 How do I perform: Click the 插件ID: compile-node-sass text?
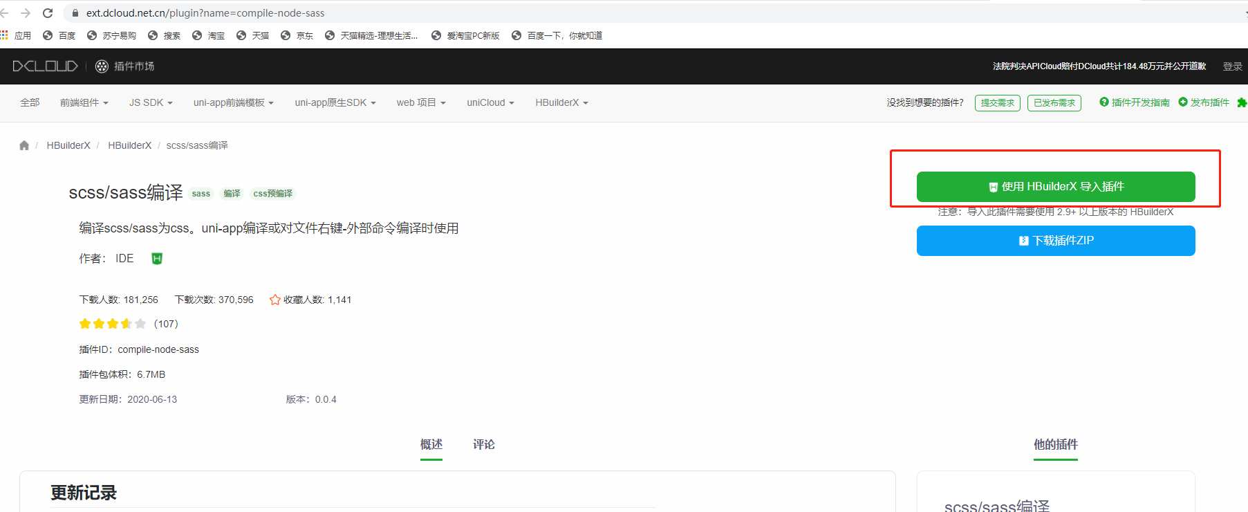(139, 349)
